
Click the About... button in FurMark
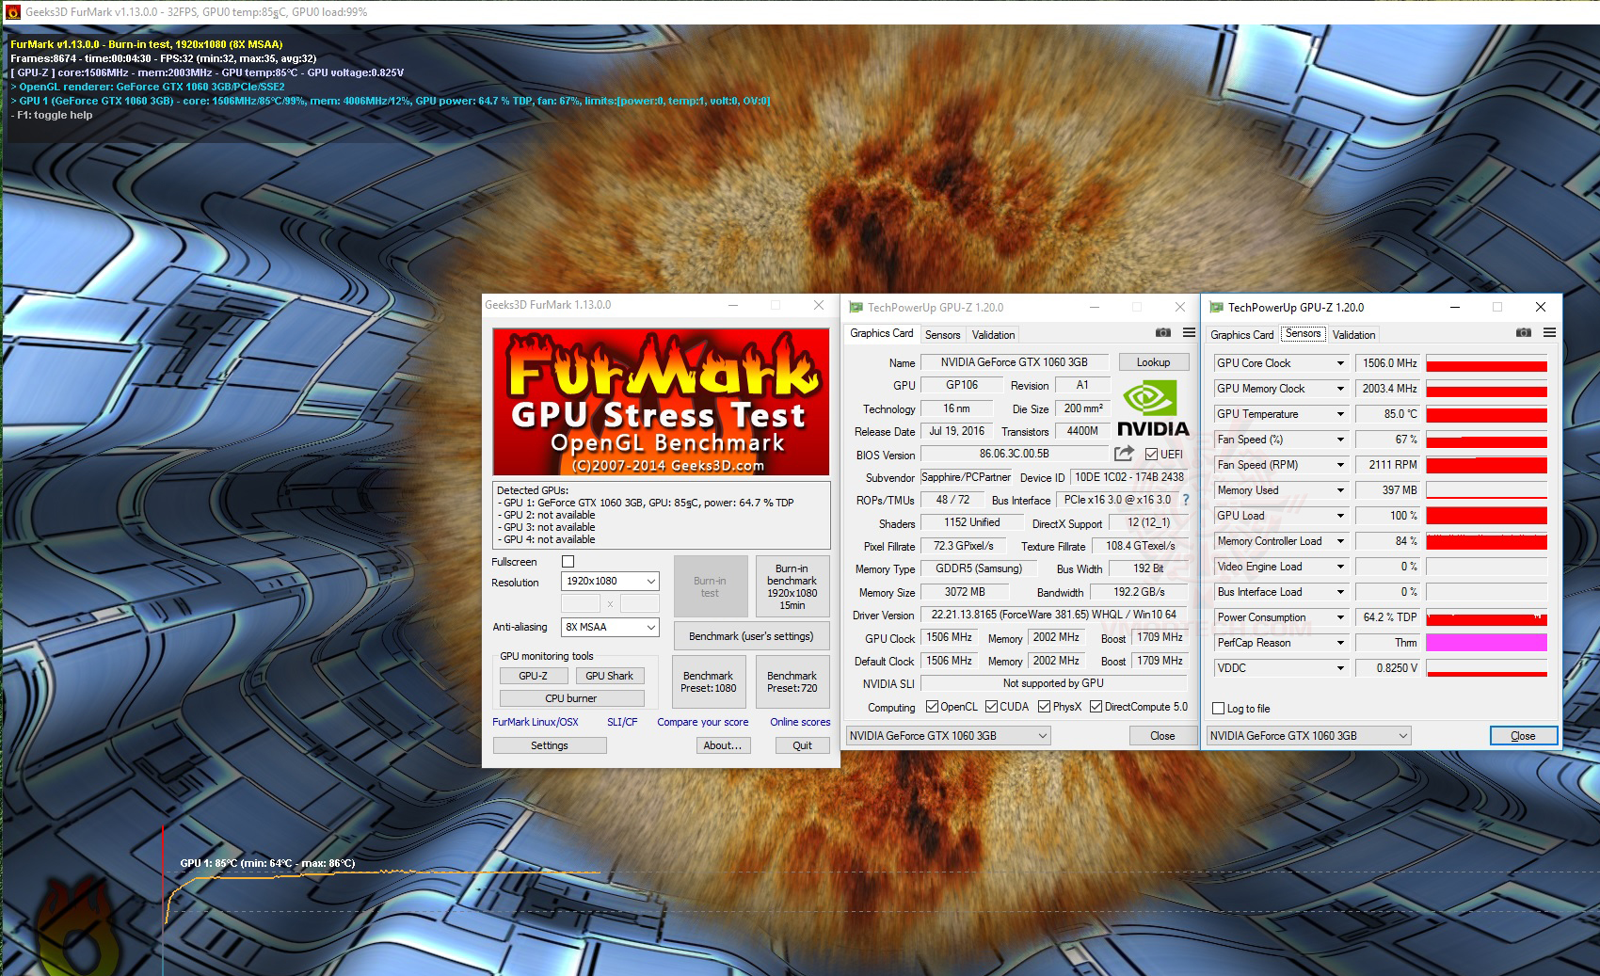(723, 745)
